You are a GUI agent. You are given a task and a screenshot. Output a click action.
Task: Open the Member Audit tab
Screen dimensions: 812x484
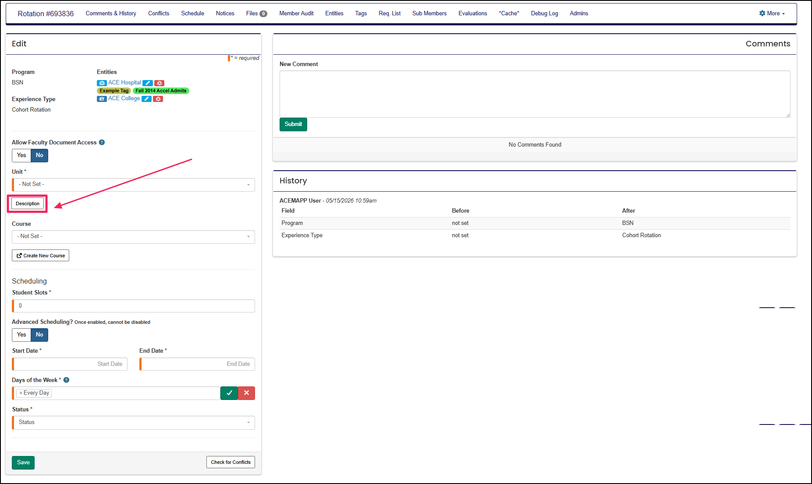[x=296, y=13]
